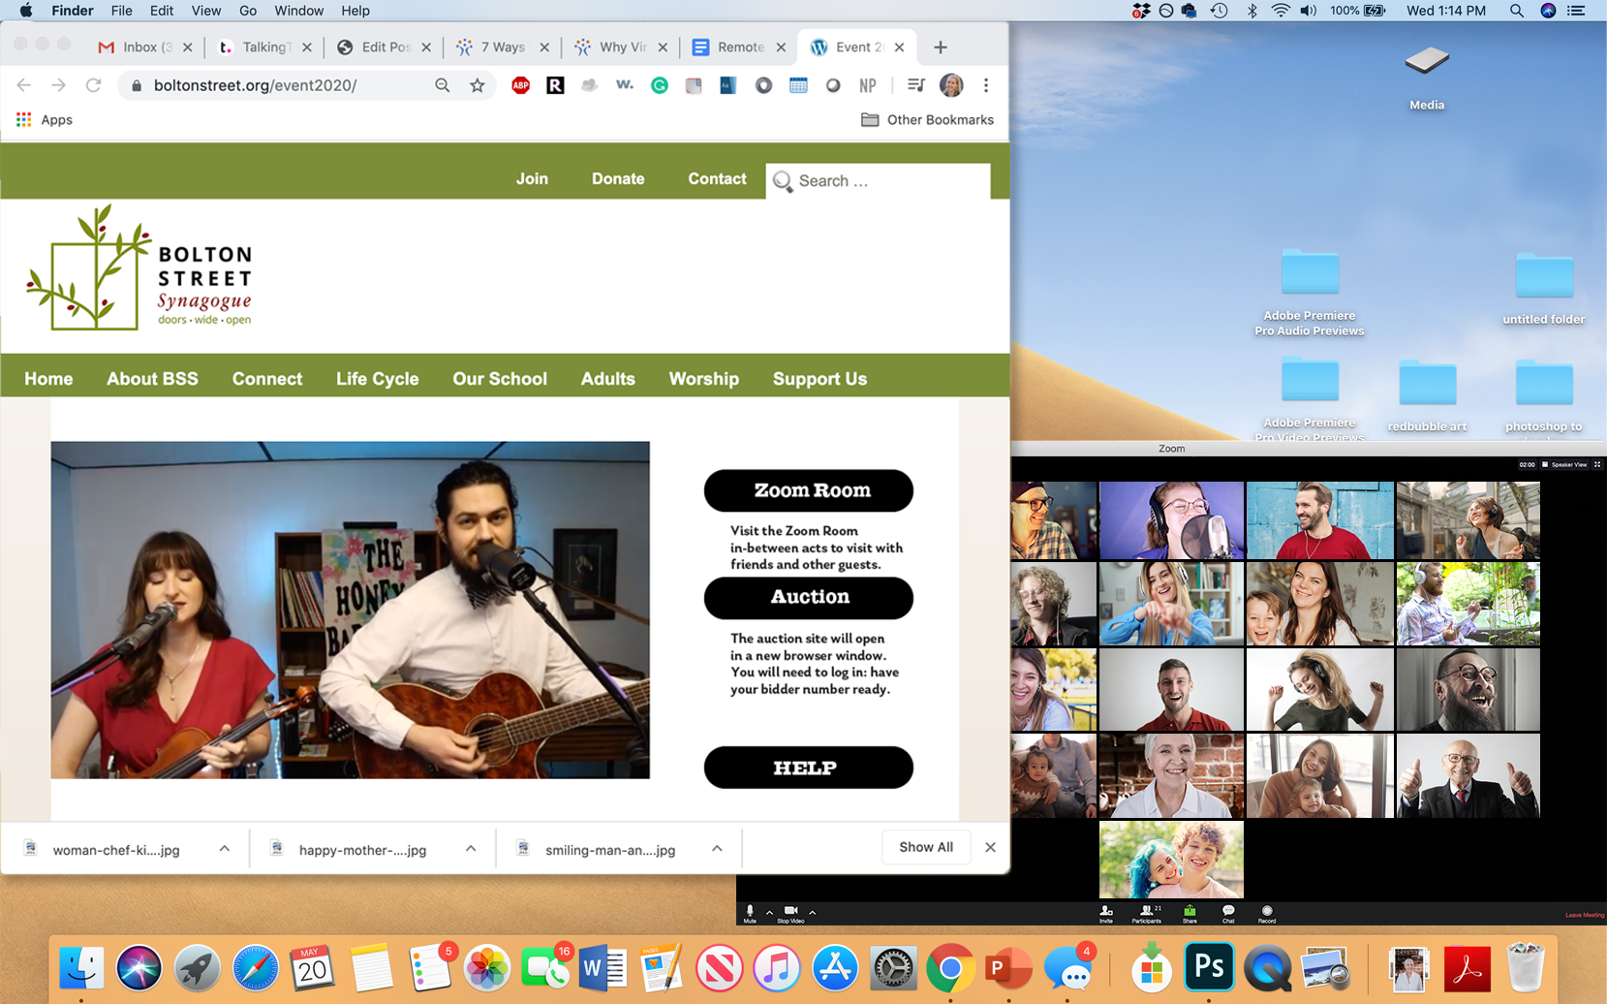Bookmark this page with the star icon
This screenshot has width=1607, height=1004.
click(478, 85)
